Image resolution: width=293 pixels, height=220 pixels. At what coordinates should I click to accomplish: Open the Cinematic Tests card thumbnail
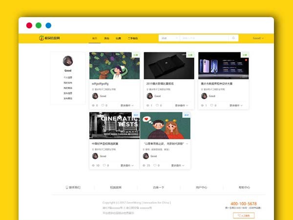point(114,125)
